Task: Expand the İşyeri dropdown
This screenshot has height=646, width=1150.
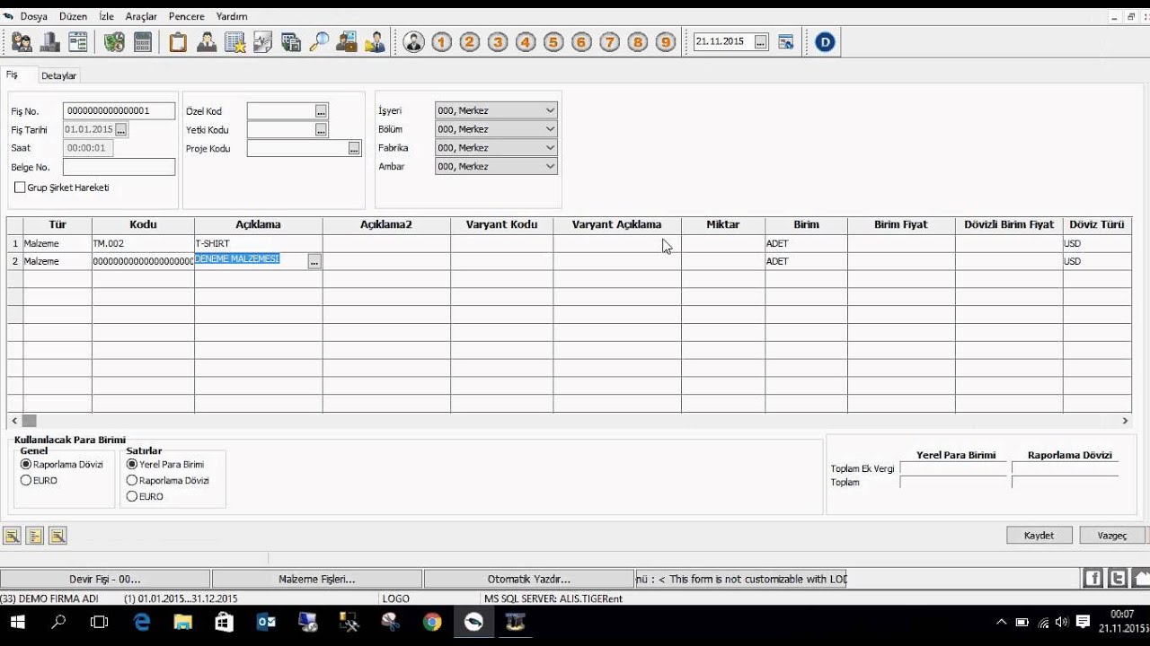Action: click(x=550, y=110)
